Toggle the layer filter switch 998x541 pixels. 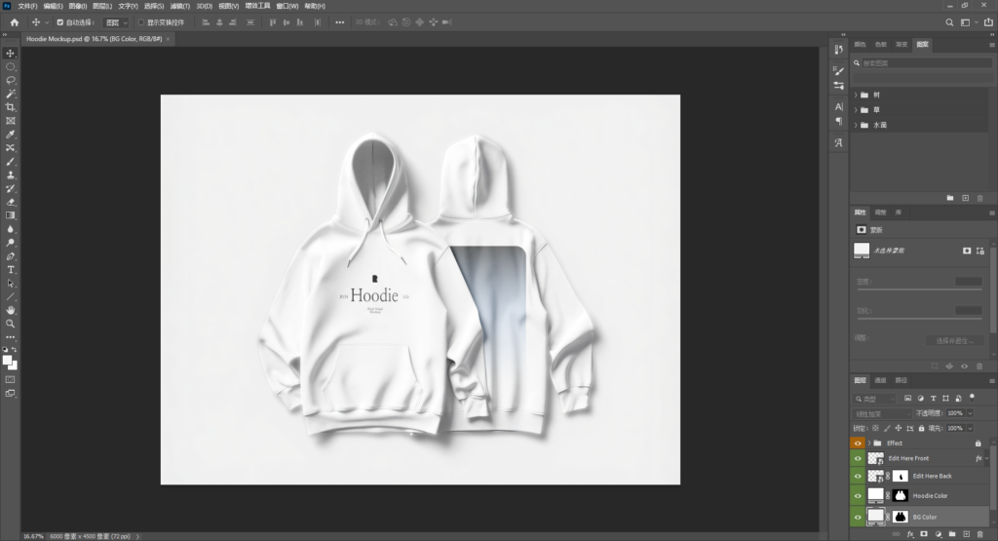[x=972, y=397]
